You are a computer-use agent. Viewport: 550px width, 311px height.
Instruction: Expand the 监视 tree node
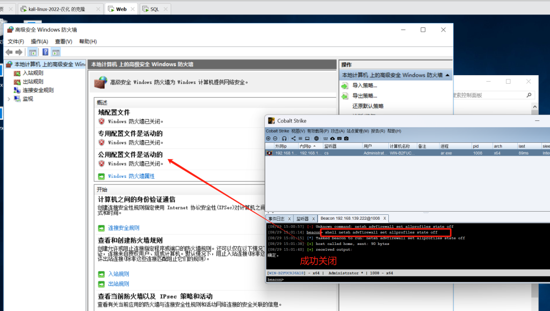tap(9, 99)
